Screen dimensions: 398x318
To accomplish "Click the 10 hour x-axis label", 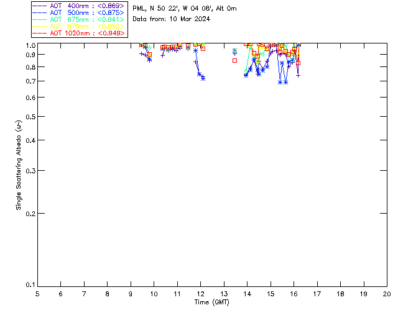I will pos(154,294).
